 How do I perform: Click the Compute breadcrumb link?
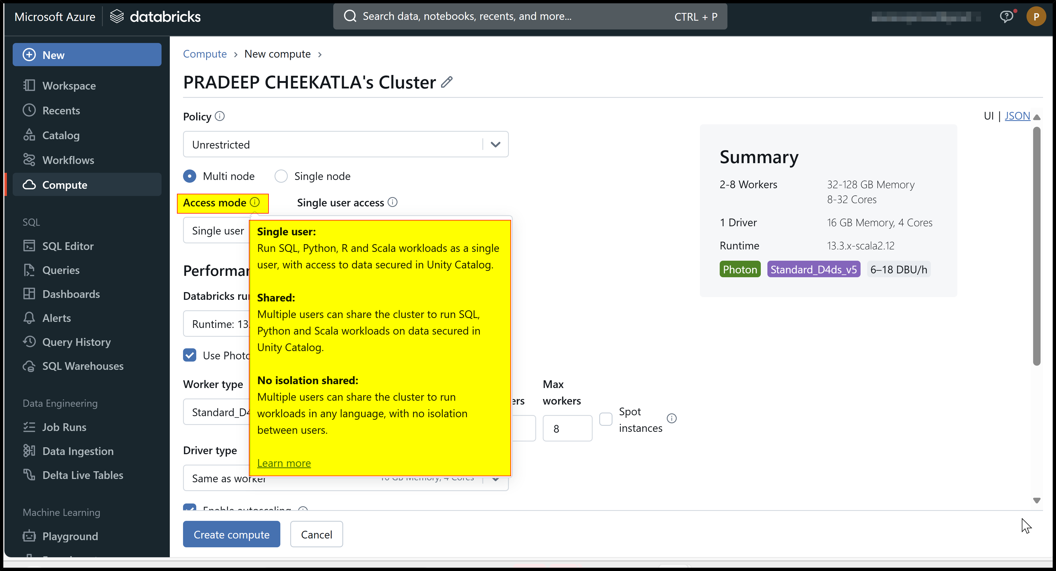(205, 54)
